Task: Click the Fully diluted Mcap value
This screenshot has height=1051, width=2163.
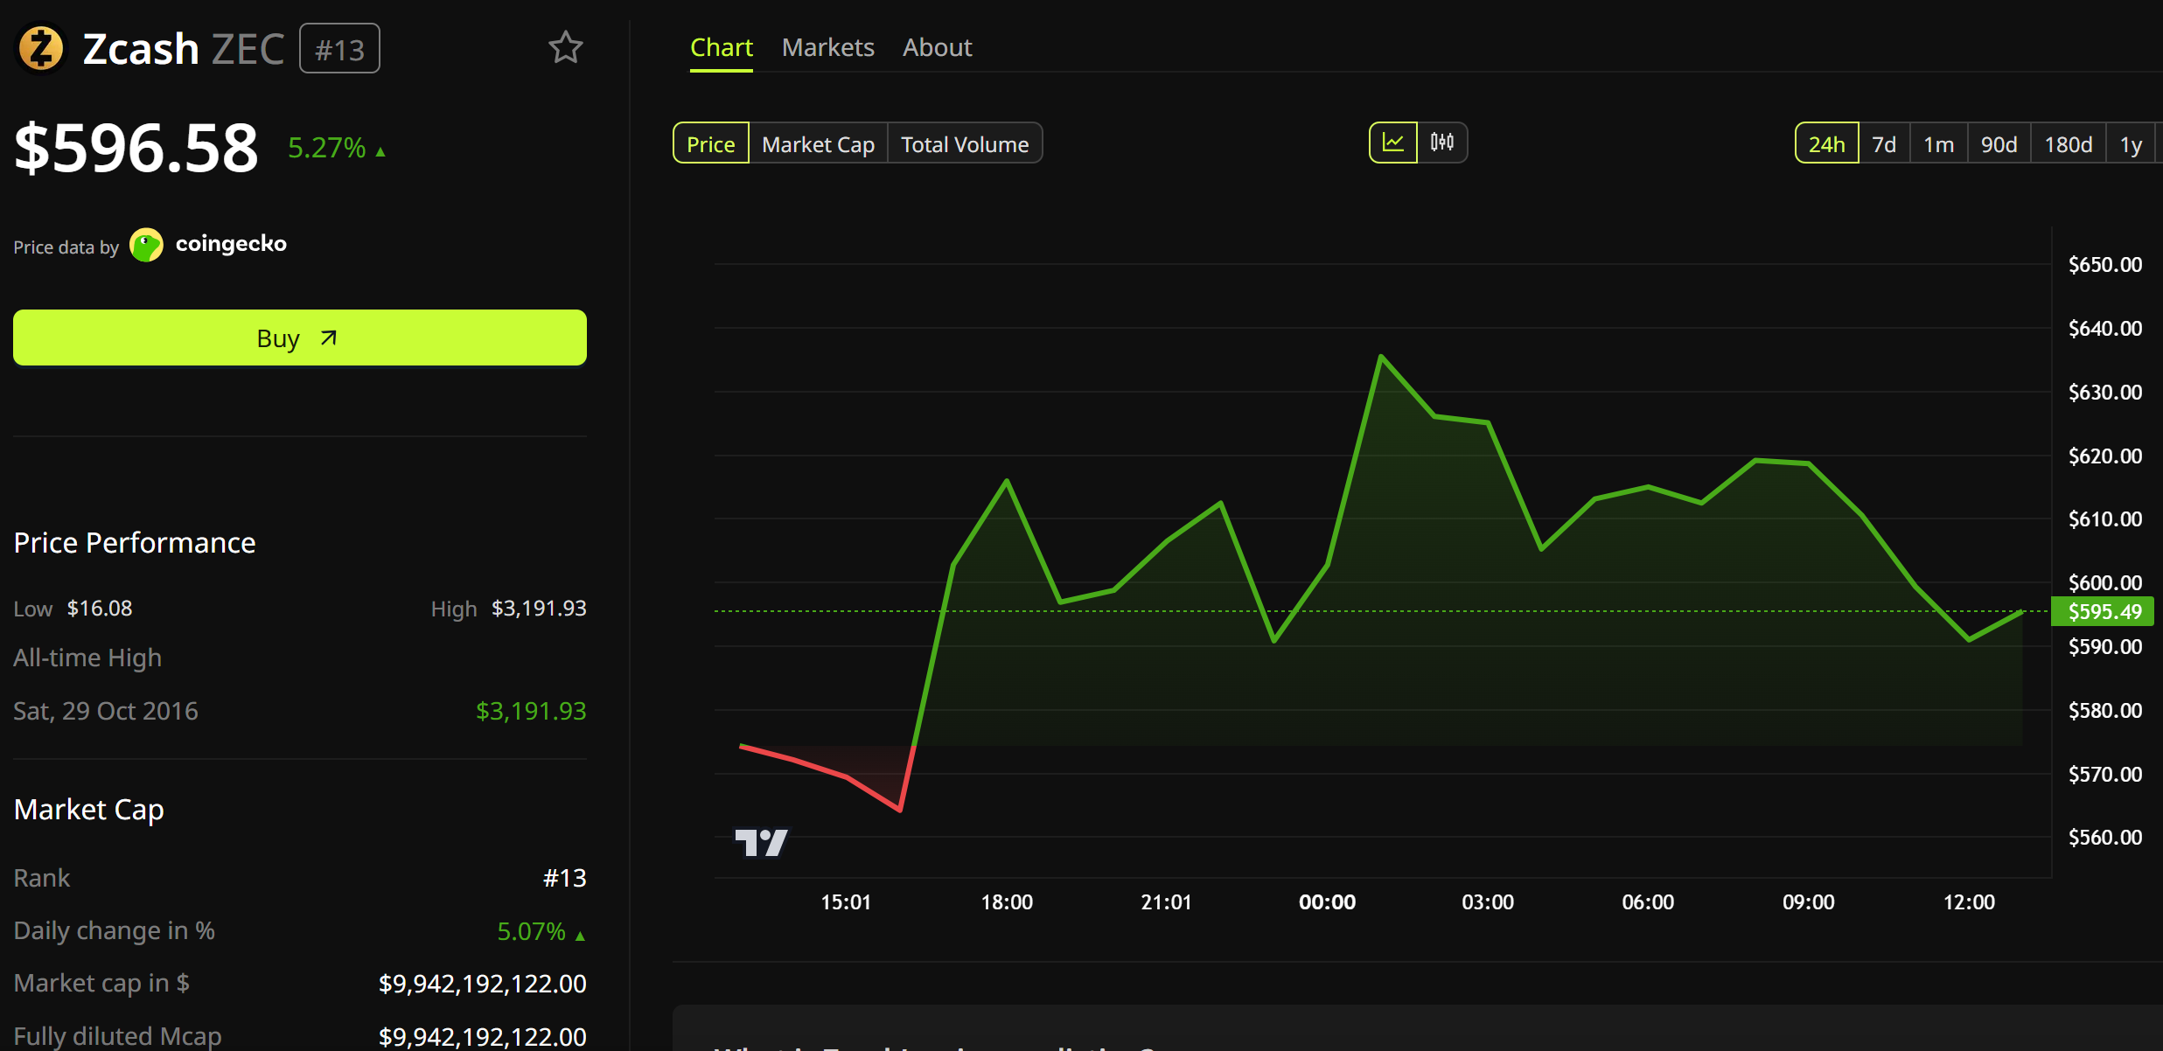Action: click(483, 1036)
